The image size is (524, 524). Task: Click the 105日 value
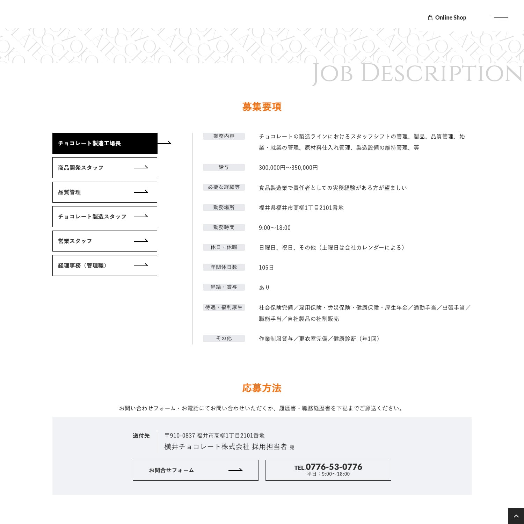tap(266, 268)
